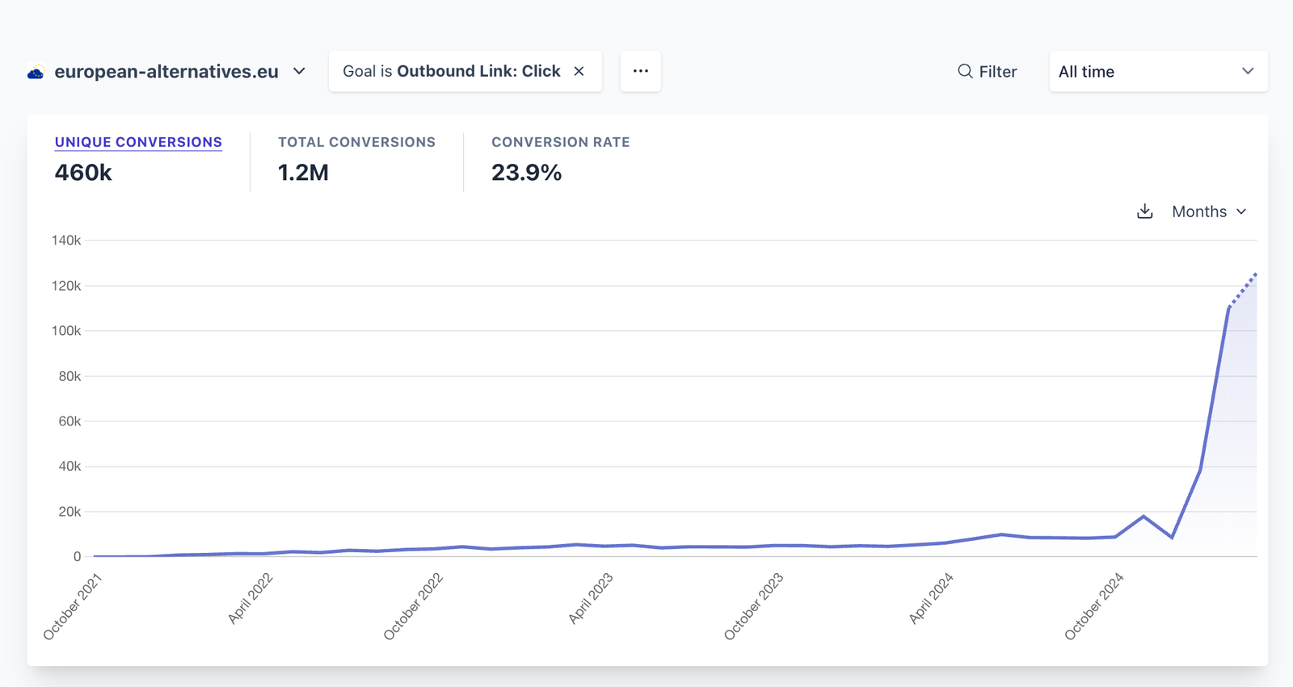The height and width of the screenshot is (687, 1293).
Task: Click the Filter text label
Action: (x=998, y=72)
